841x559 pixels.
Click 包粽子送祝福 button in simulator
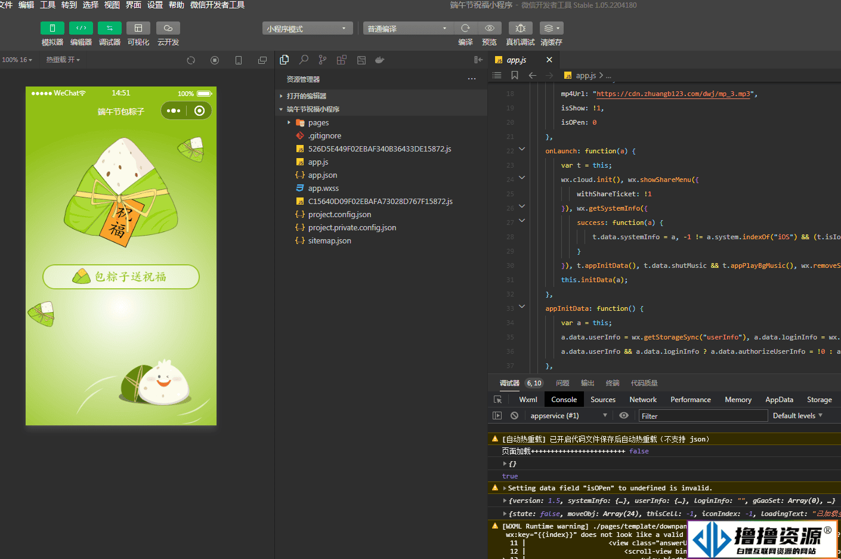point(121,277)
